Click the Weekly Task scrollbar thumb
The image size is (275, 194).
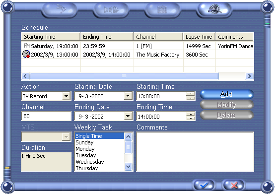[129, 147]
